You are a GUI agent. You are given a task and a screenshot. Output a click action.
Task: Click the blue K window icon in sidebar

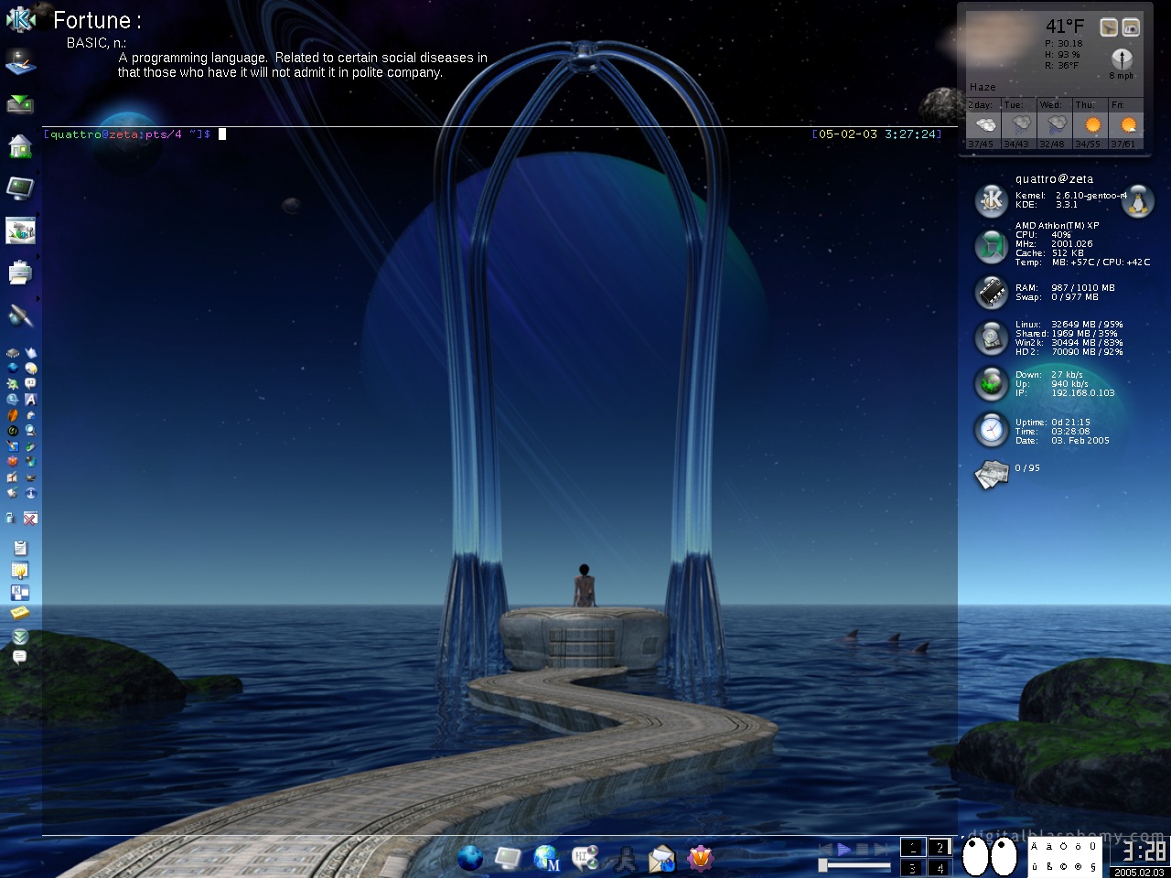(20, 593)
